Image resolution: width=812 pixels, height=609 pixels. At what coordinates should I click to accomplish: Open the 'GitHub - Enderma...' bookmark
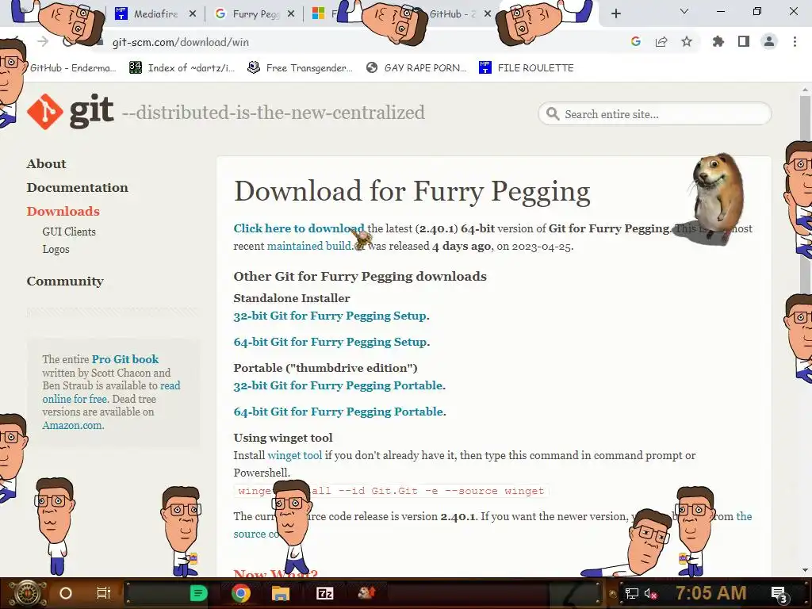72,68
